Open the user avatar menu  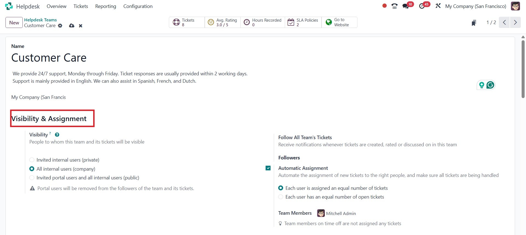[515, 6]
